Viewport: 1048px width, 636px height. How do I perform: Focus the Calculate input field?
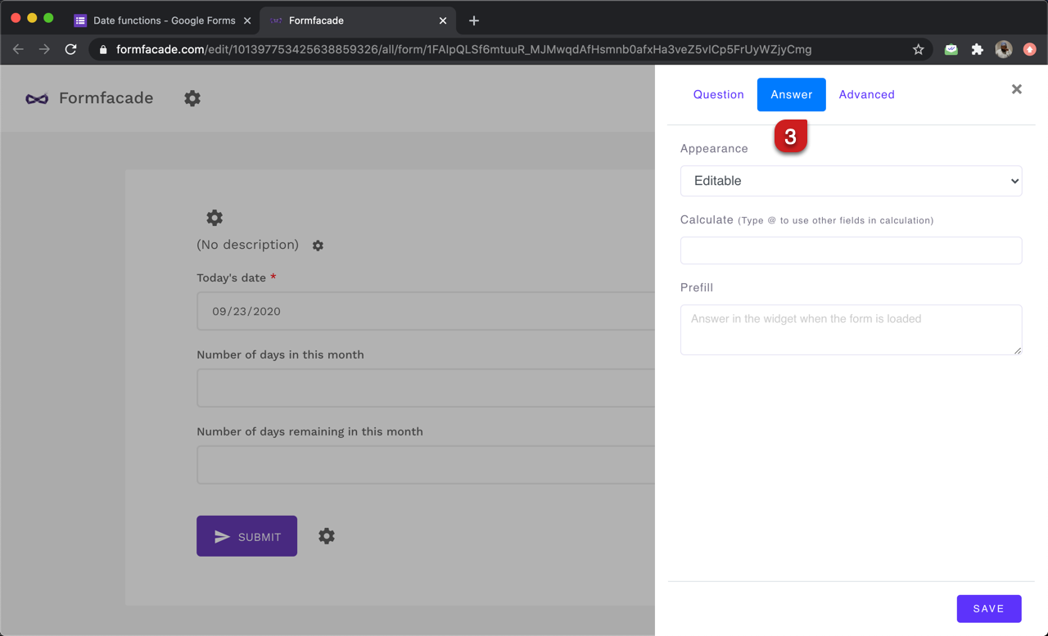coord(851,250)
